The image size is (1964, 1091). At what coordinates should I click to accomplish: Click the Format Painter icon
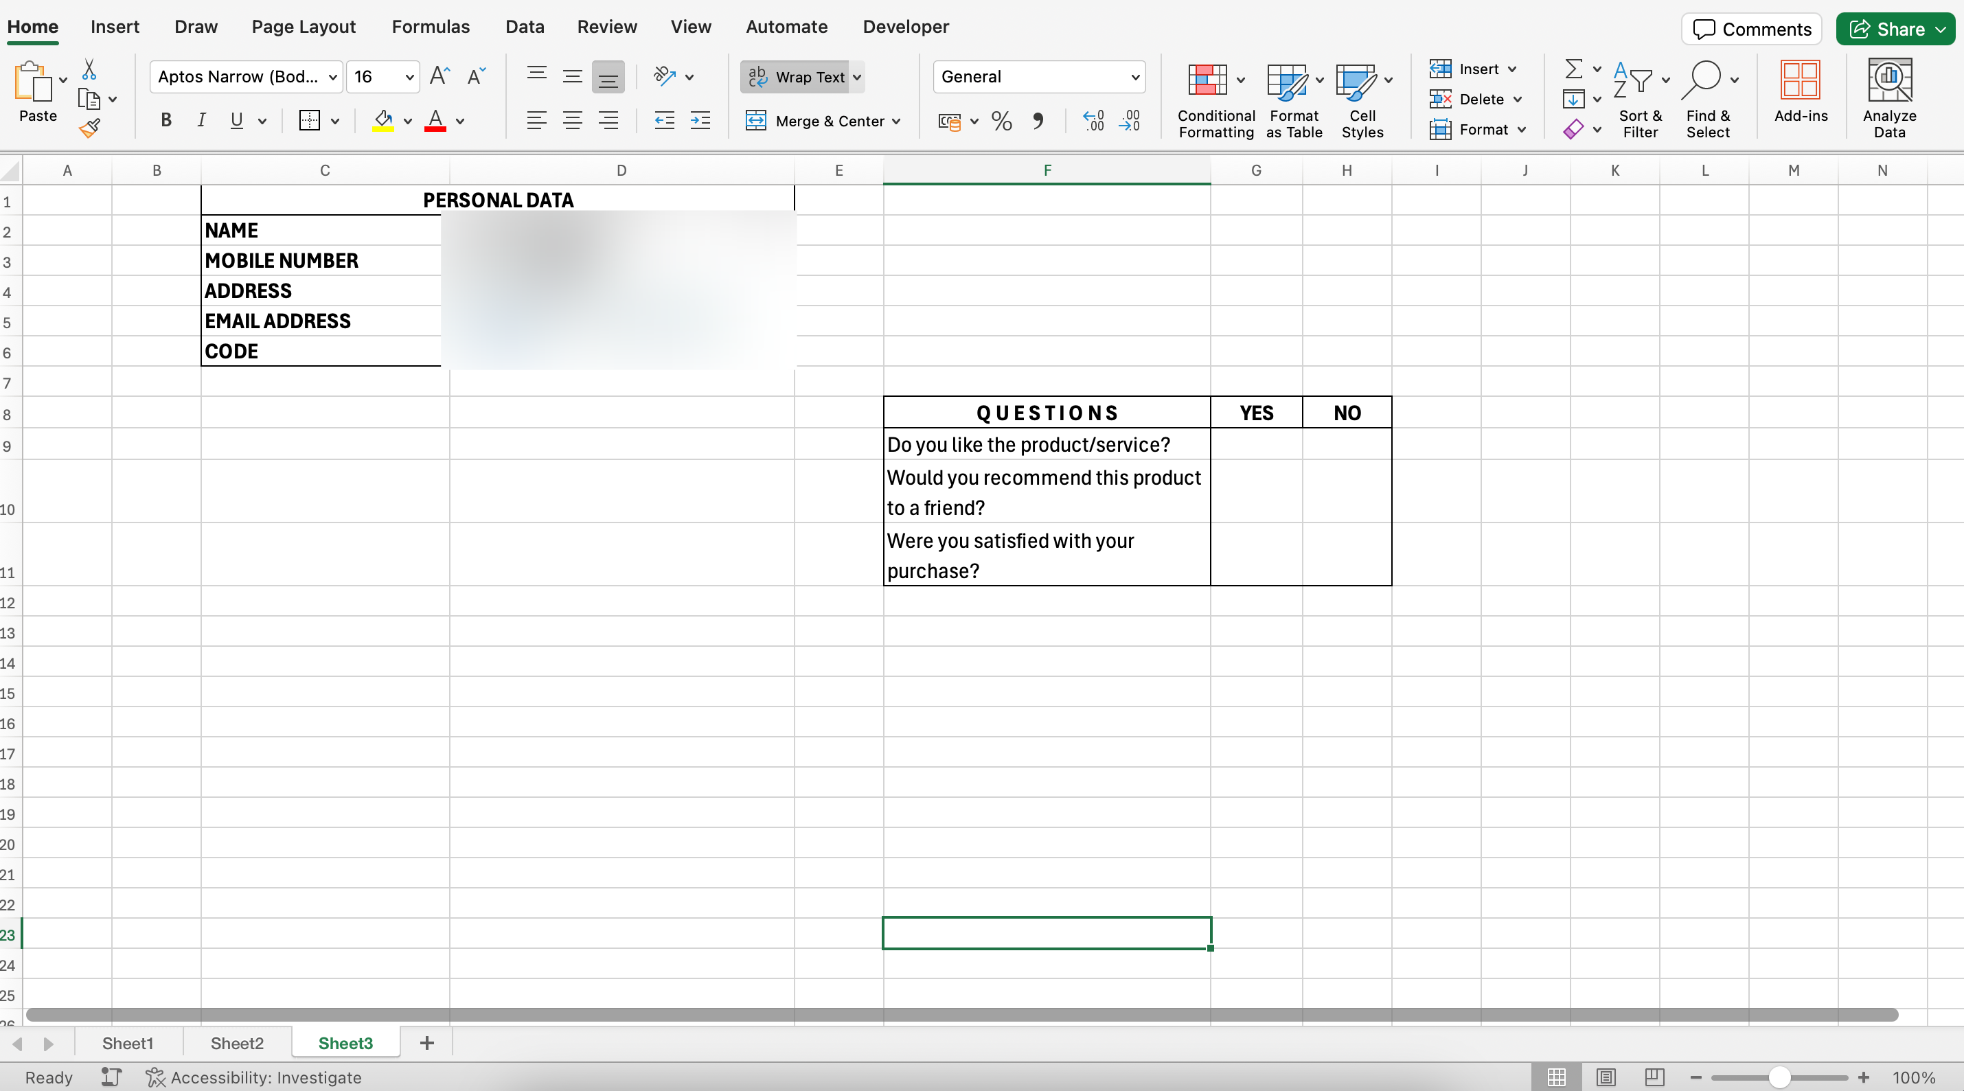click(91, 128)
